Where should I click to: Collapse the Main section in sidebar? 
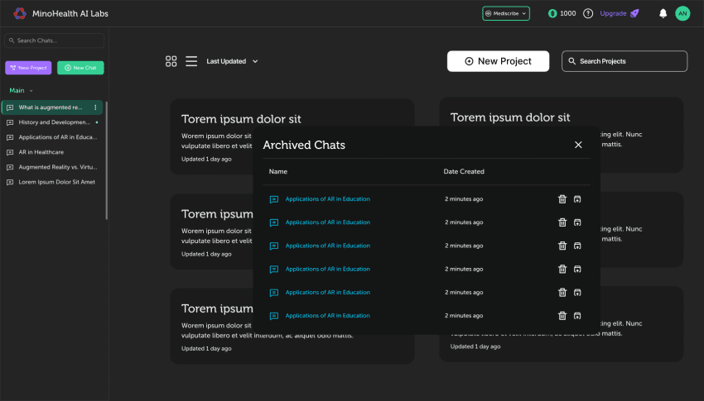21,90
